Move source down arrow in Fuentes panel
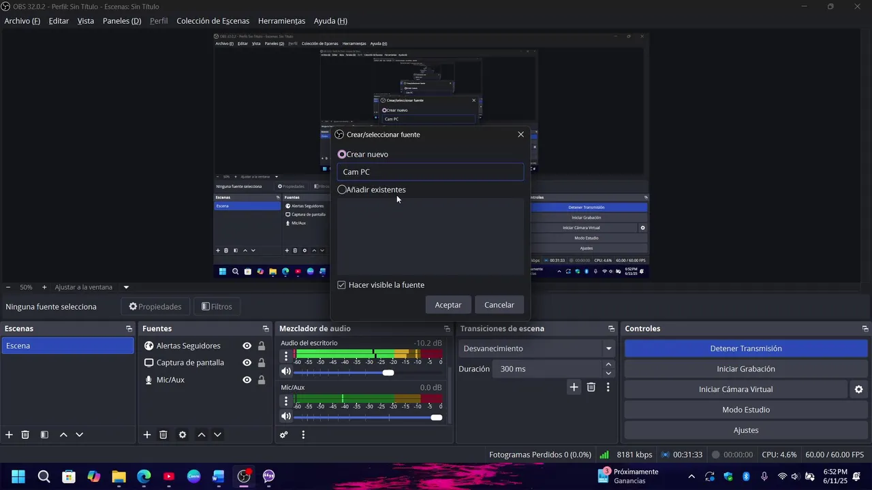Screen dimensions: 872x490 [x=217, y=435]
